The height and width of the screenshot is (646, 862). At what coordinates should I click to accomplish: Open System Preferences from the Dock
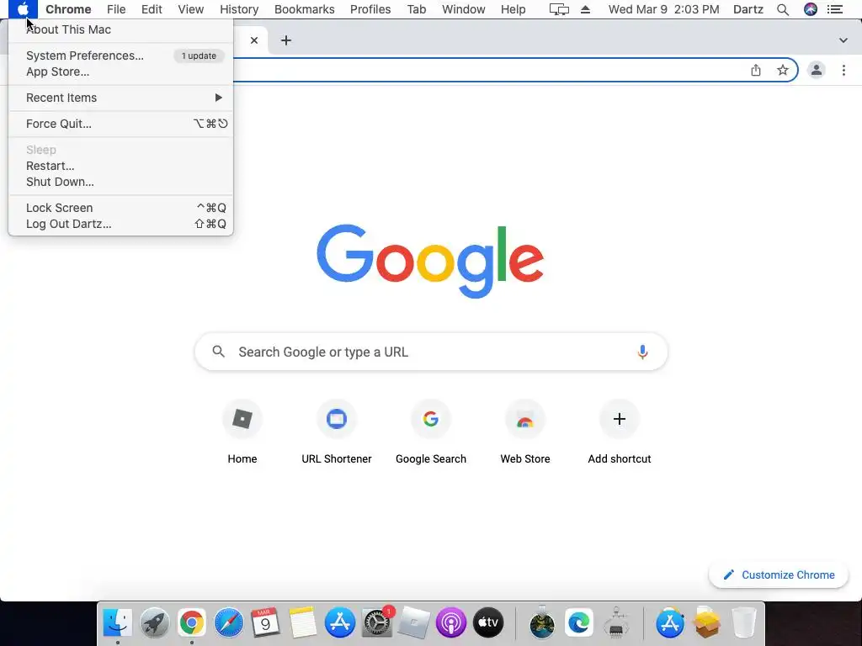[x=377, y=623]
